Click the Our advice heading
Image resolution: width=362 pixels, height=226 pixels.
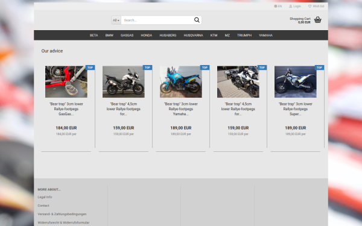(52, 51)
